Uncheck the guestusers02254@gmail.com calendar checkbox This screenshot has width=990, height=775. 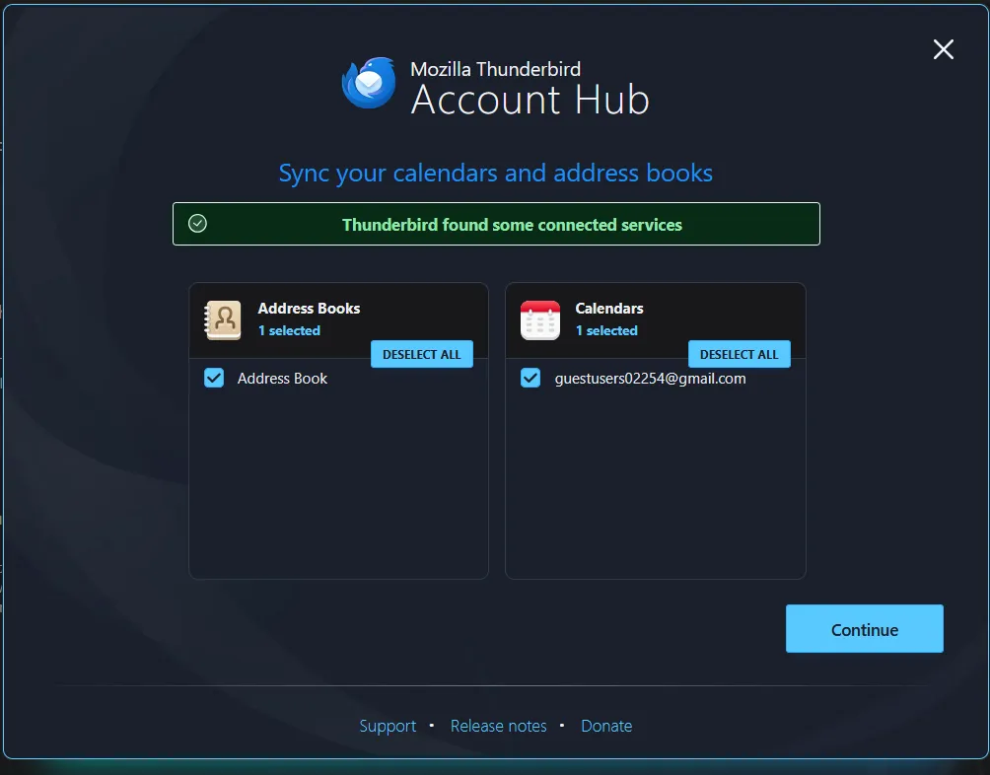530,378
